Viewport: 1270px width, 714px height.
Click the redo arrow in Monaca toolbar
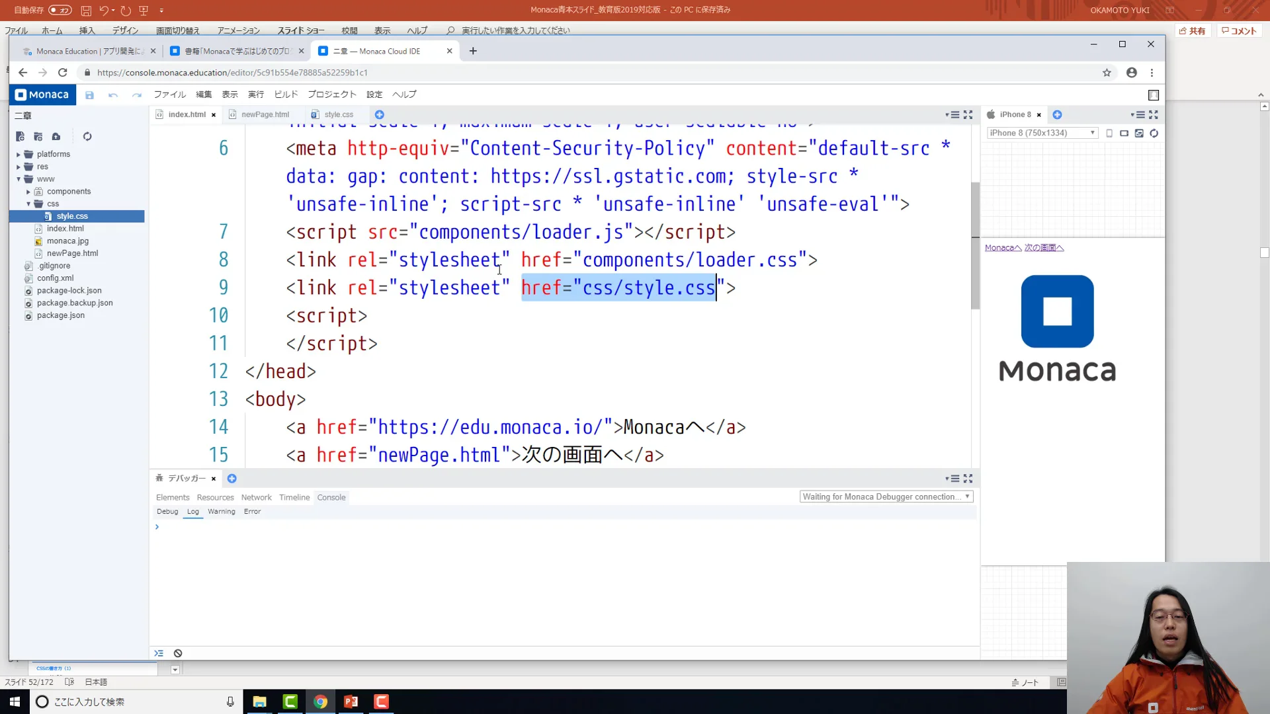(x=137, y=95)
